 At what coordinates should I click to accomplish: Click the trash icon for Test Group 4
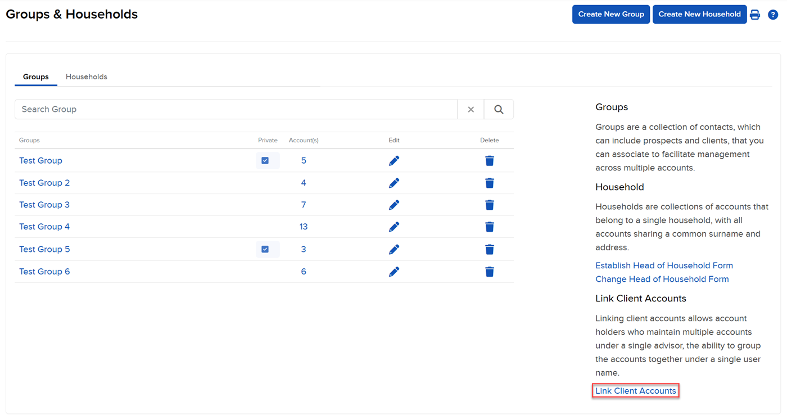pos(489,226)
